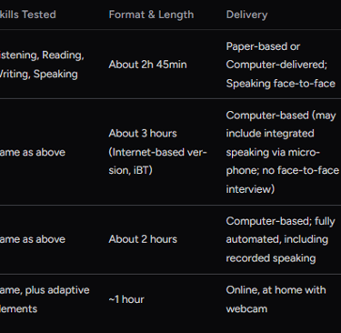Viewport: 341px width, 333px height.
Task: Click "Same, plus adaptive elements" skills cell
Action: [45, 299]
